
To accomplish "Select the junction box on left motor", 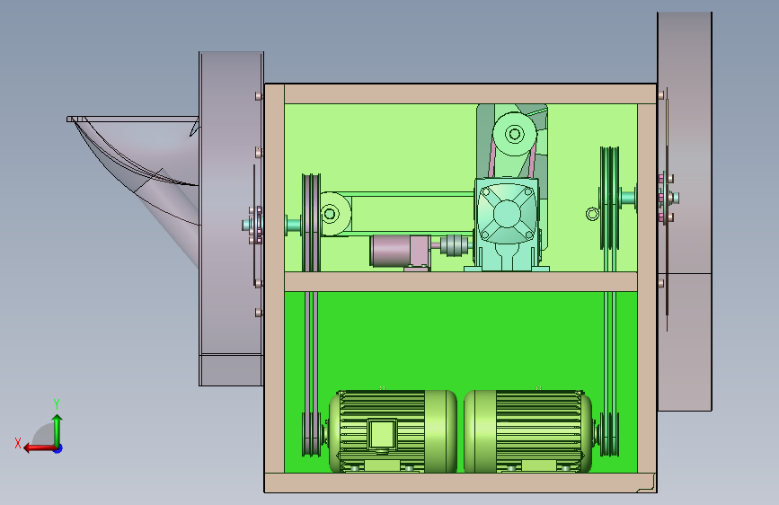I will click(x=382, y=435).
